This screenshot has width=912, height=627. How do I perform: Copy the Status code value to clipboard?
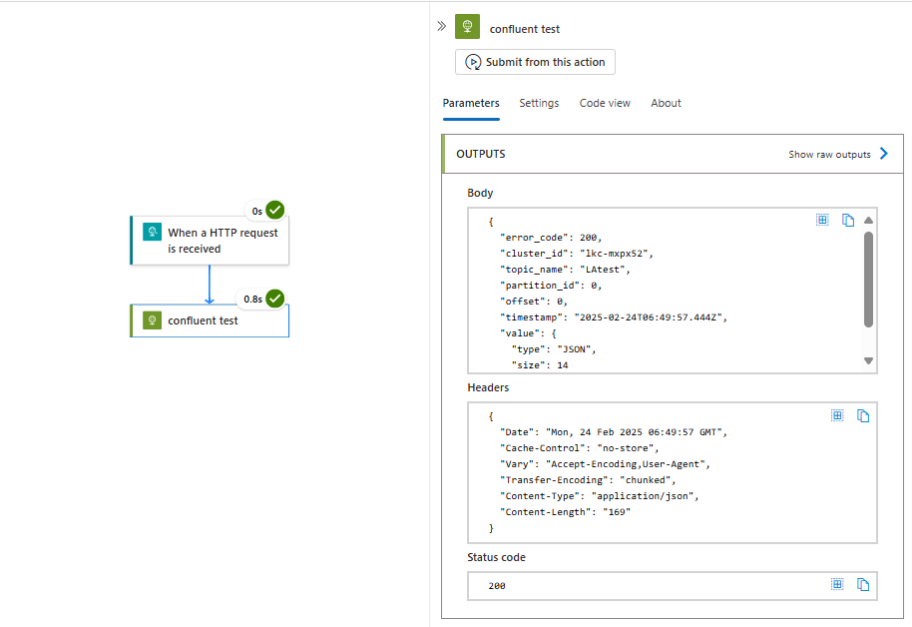[863, 584]
